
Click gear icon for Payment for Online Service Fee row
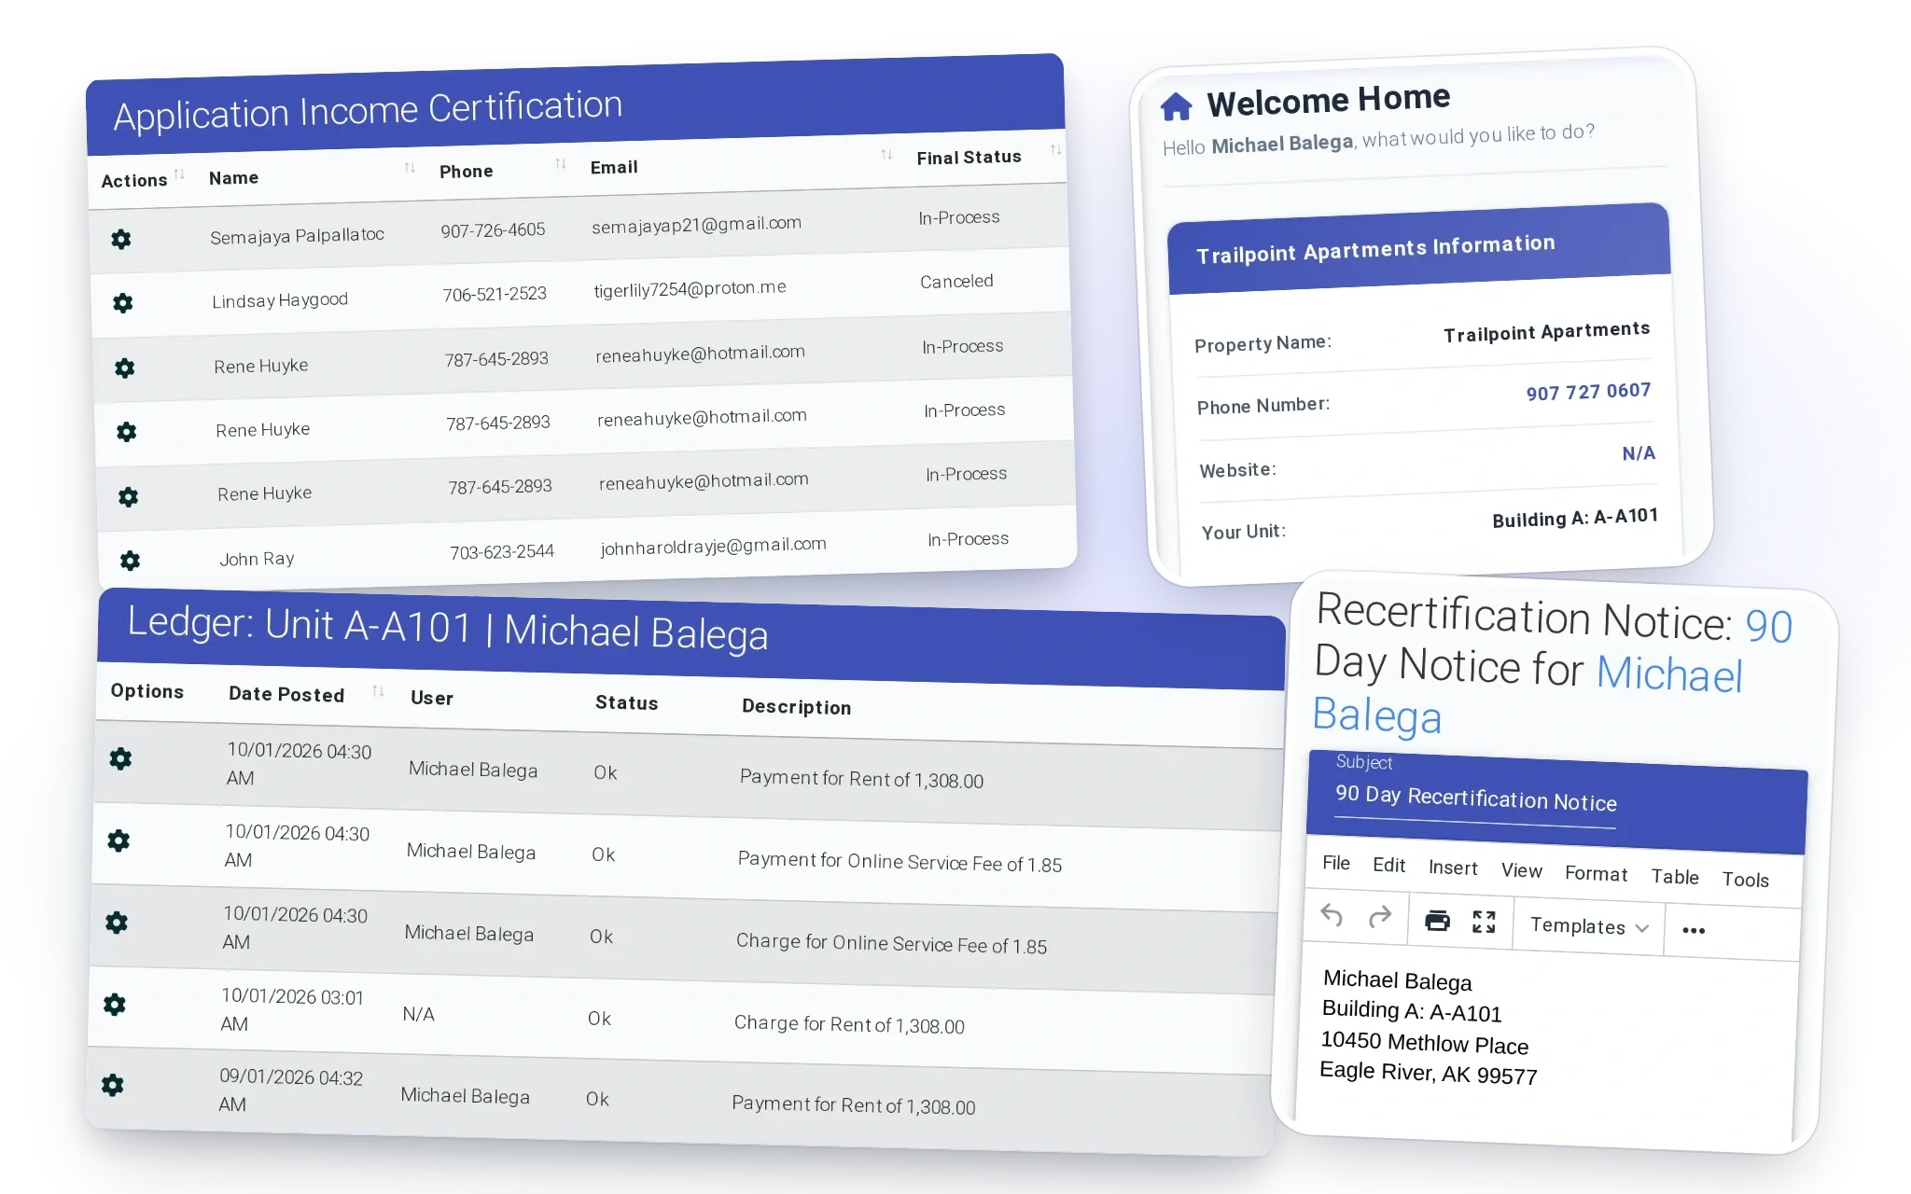tap(119, 840)
